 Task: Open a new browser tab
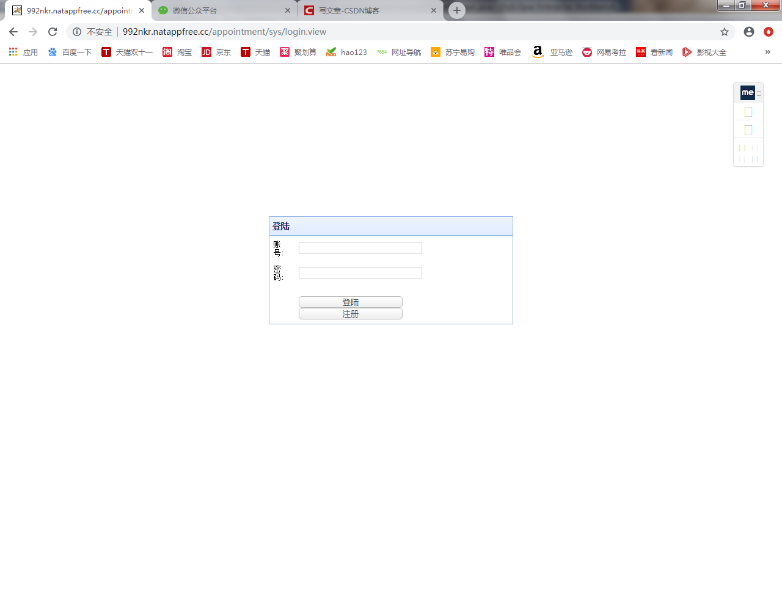457,10
